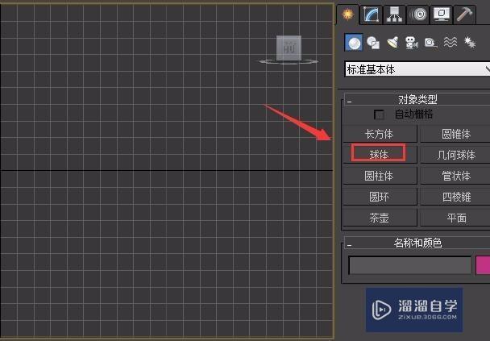
Task: Open the Display panel tab
Action: point(442,15)
